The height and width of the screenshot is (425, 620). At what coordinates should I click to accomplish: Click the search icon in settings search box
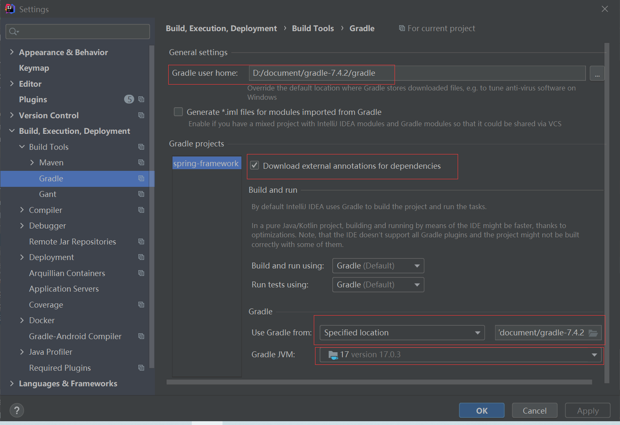13,32
